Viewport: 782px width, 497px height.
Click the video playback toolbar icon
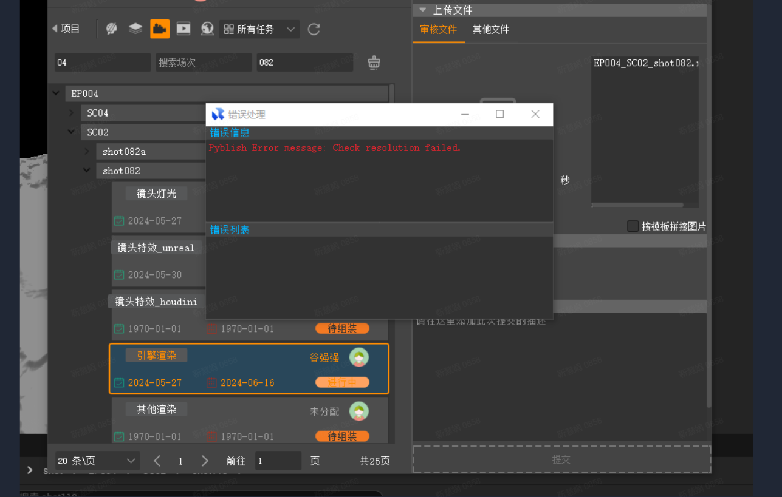183,29
